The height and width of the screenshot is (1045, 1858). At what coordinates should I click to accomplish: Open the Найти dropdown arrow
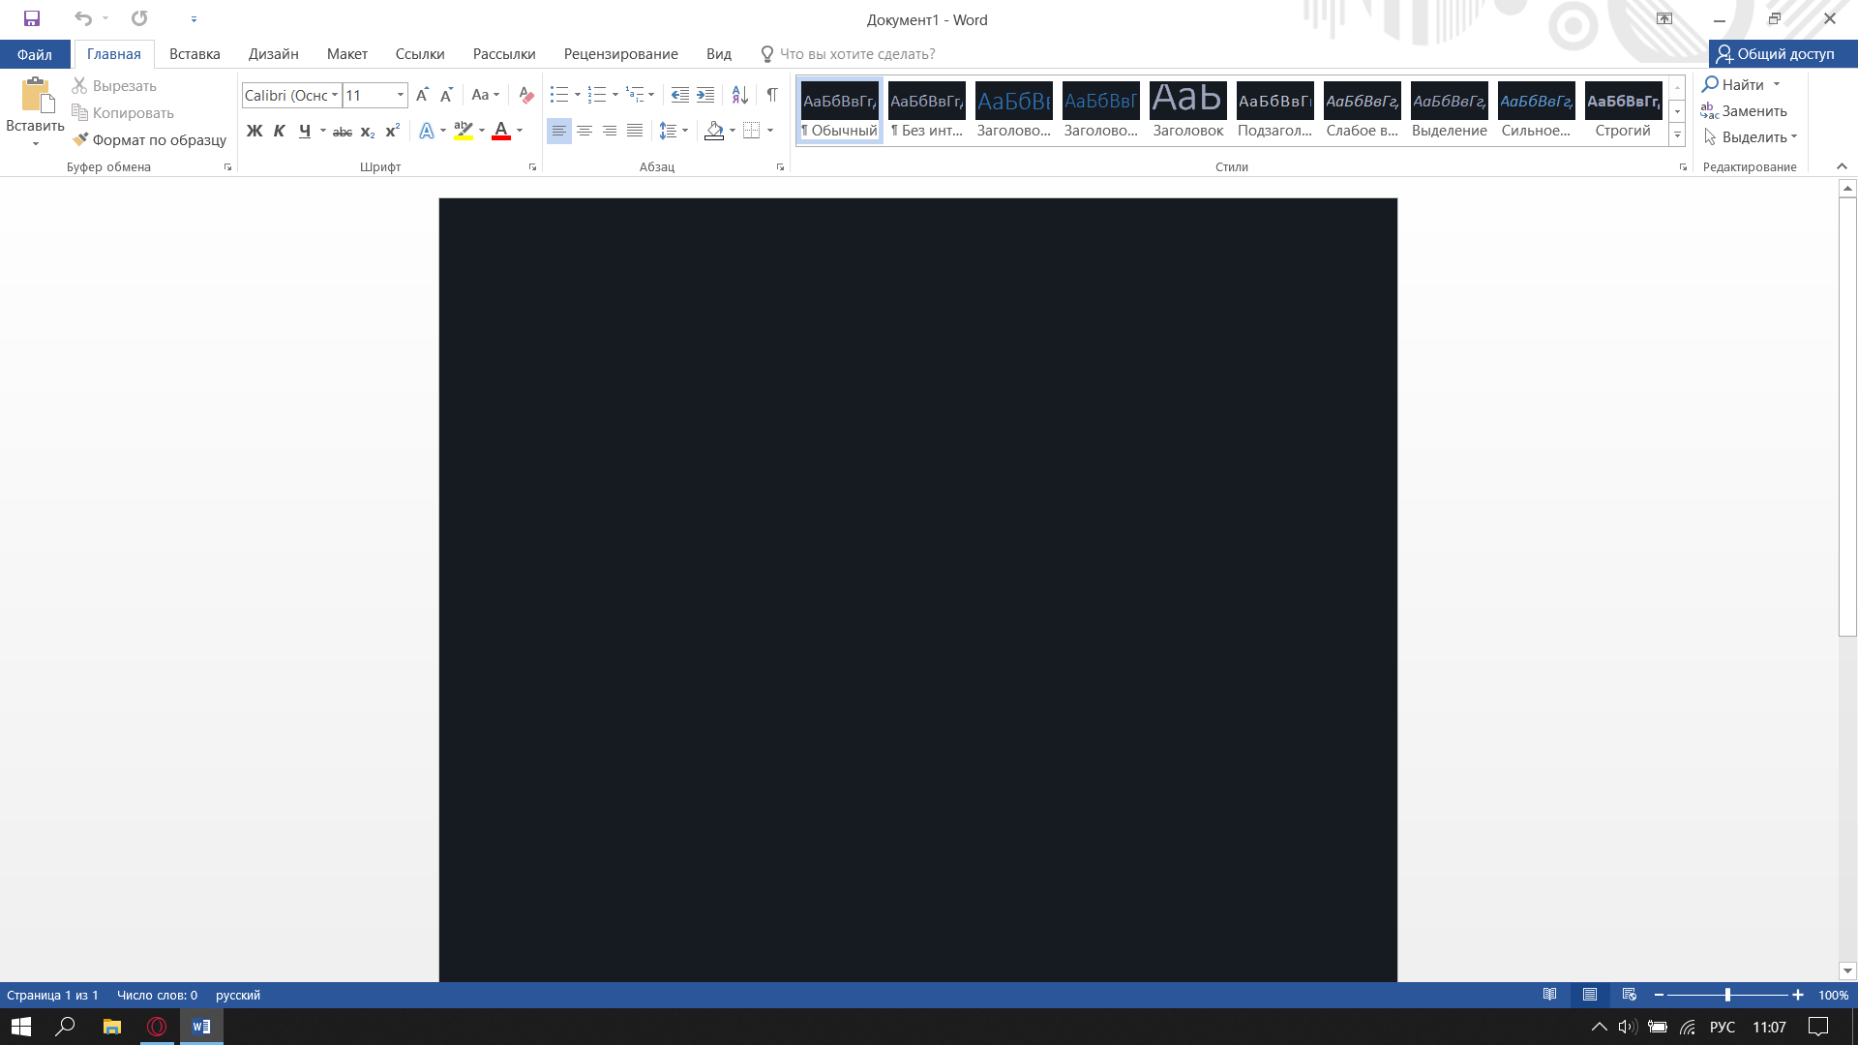1777,84
